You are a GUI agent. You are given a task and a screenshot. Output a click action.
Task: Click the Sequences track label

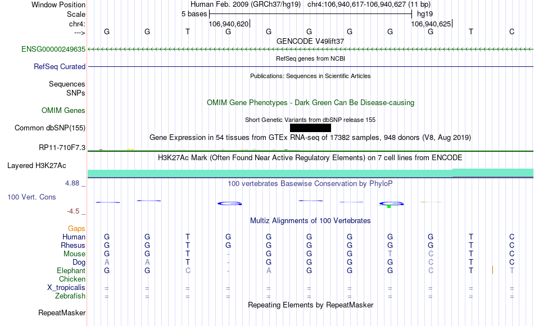67,84
